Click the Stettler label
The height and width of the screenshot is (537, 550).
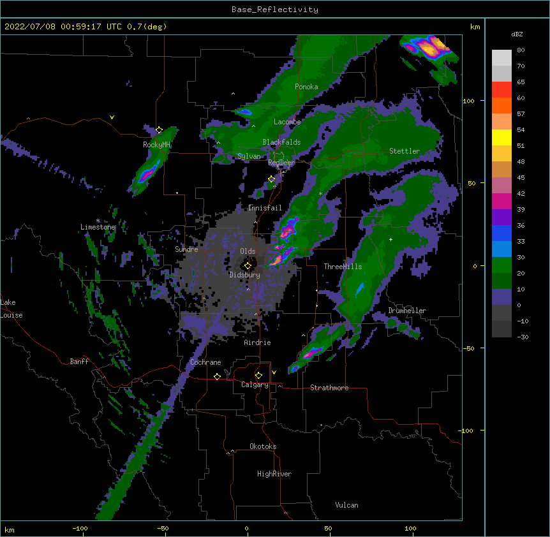coord(405,151)
